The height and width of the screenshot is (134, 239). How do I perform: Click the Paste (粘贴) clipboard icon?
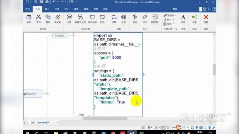[x=29, y=17]
